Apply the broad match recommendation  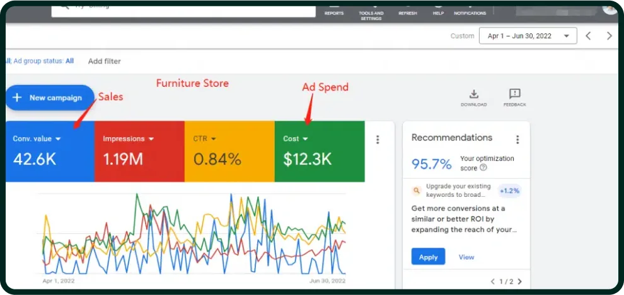click(428, 257)
